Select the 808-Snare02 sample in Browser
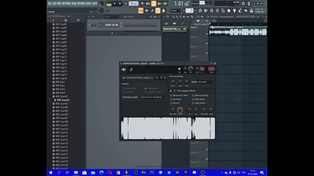This screenshot has width=314, height=176. point(63,100)
